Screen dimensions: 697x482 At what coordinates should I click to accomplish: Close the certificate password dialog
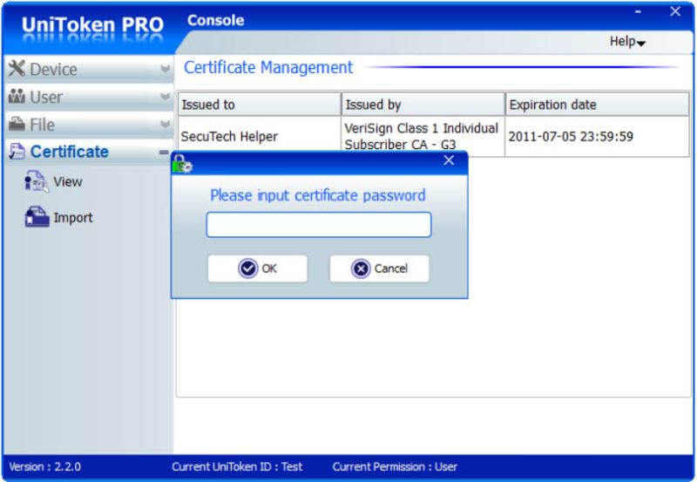pos(449,160)
